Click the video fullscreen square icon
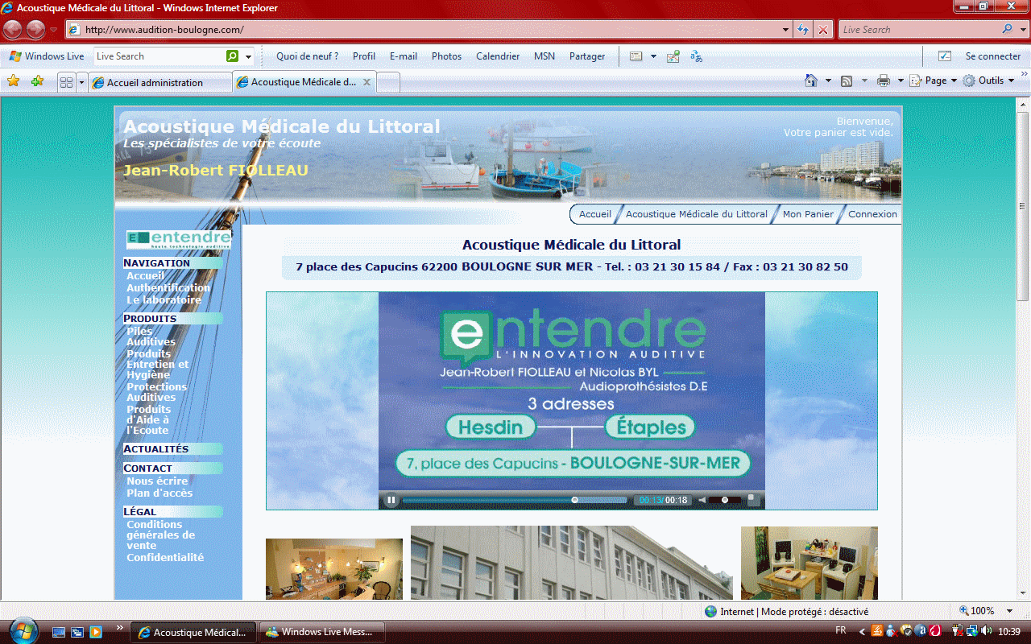 (752, 499)
